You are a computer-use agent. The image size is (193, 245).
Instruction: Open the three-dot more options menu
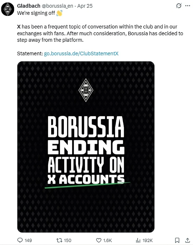pos(187,6)
